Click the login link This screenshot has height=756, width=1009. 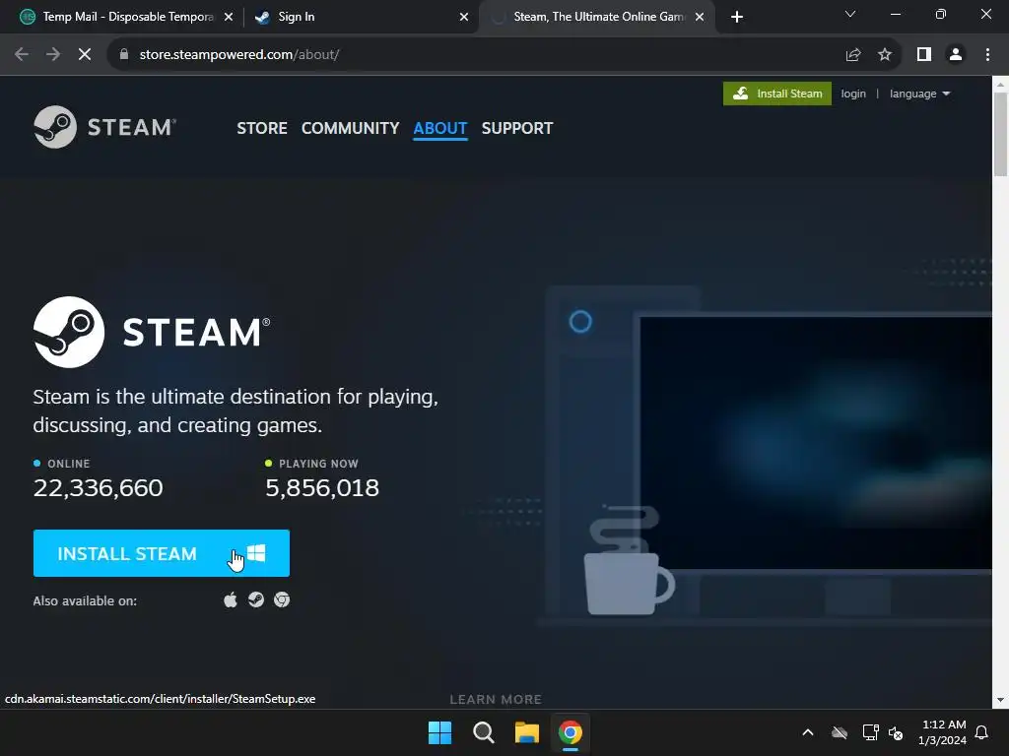[853, 94]
